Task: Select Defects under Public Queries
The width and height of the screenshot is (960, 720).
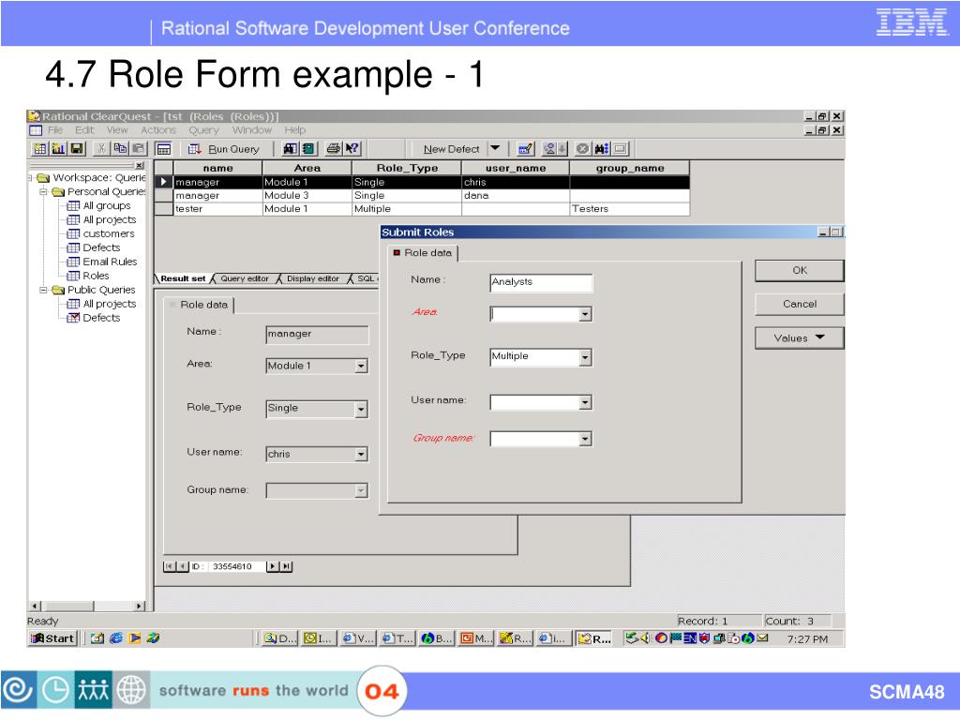Action: coord(101,318)
